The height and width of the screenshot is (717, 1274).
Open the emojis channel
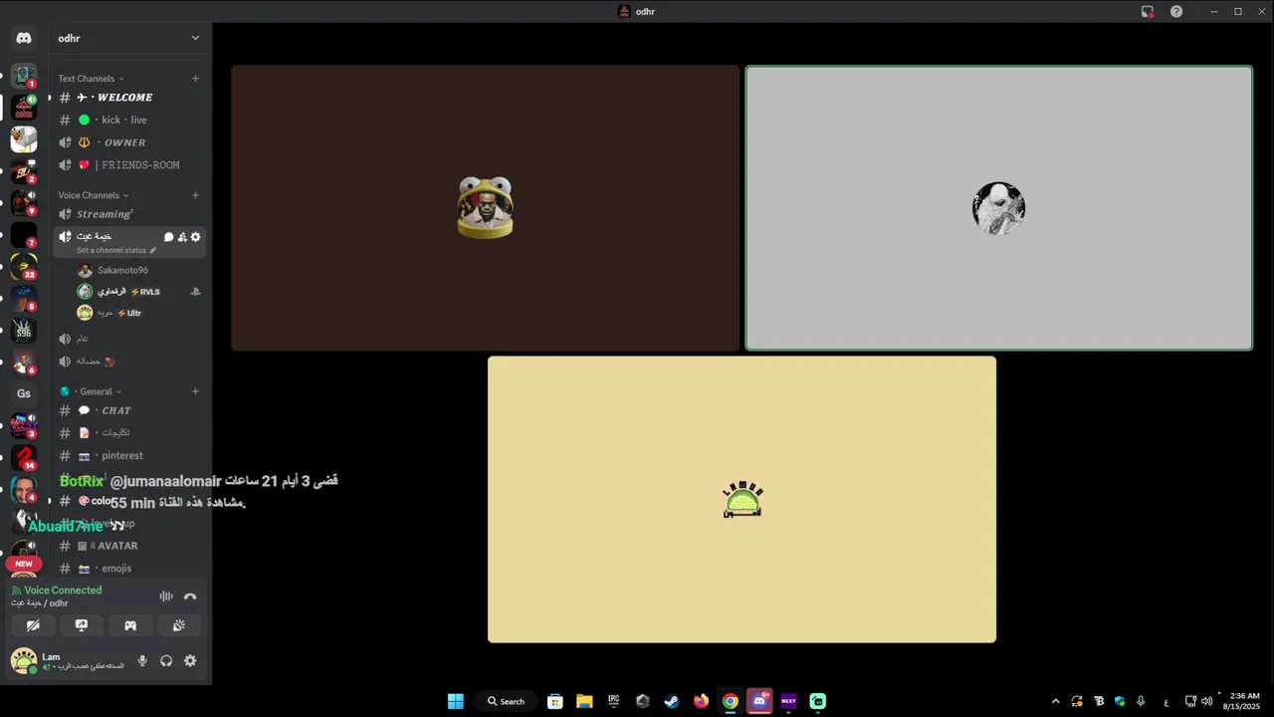click(129, 568)
